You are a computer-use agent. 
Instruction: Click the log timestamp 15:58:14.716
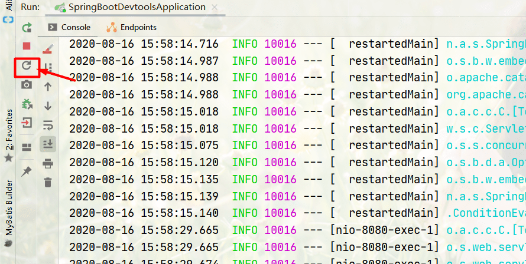180,44
